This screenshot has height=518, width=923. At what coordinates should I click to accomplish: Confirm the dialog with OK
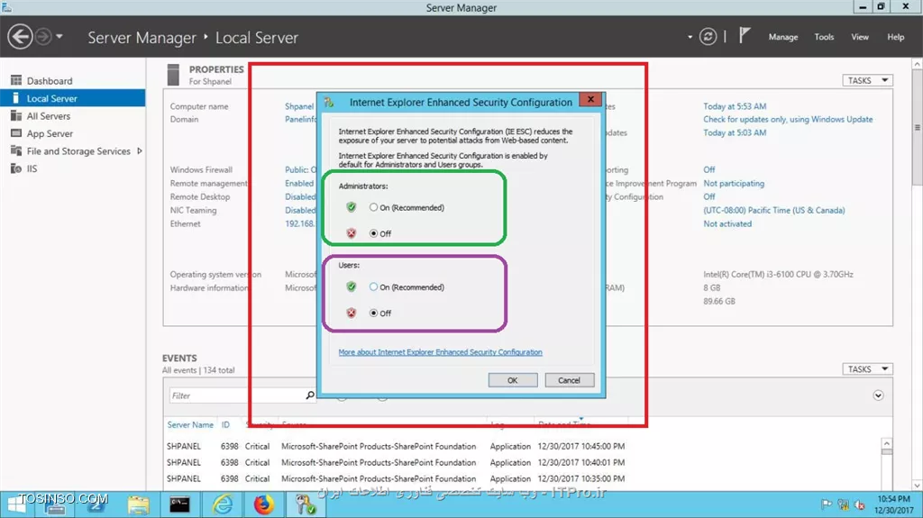513,380
